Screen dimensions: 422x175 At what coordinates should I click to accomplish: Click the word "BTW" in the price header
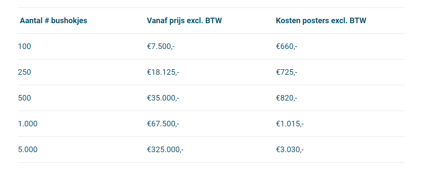[x=214, y=21]
